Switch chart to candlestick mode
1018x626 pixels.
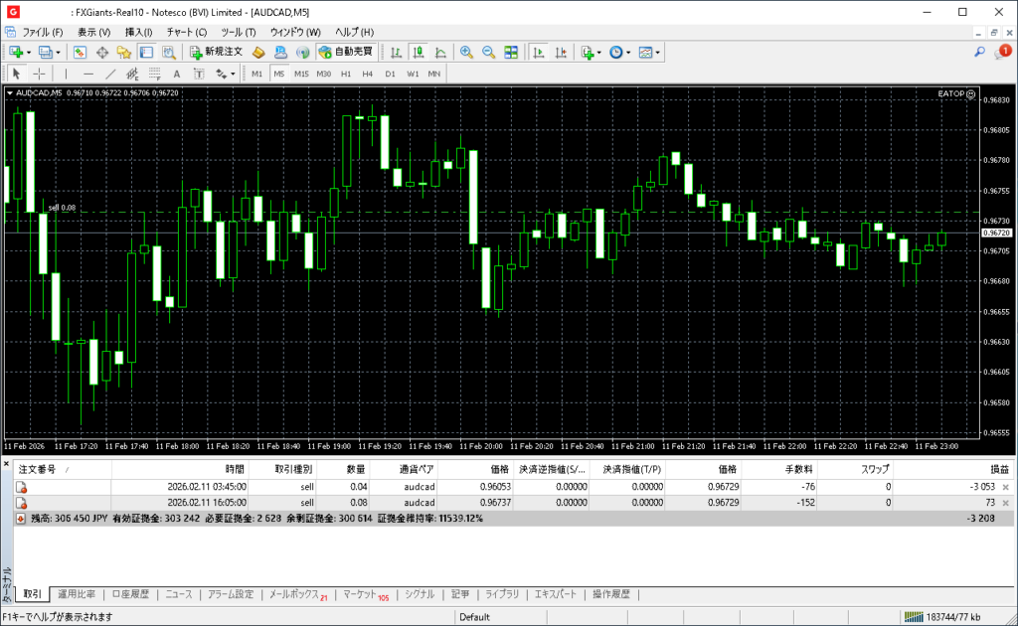point(419,52)
